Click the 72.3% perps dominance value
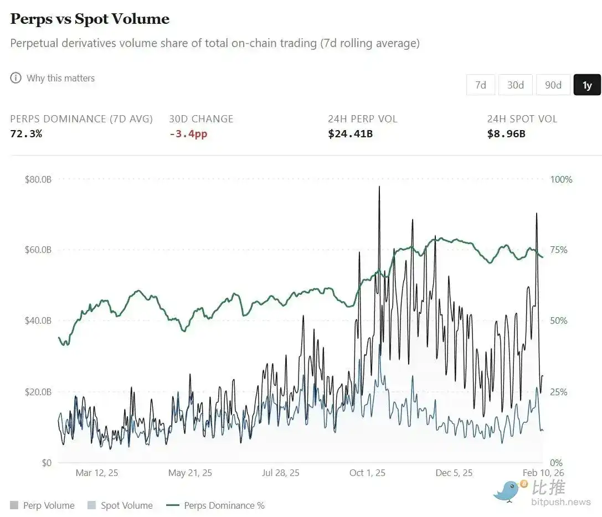 (x=26, y=134)
